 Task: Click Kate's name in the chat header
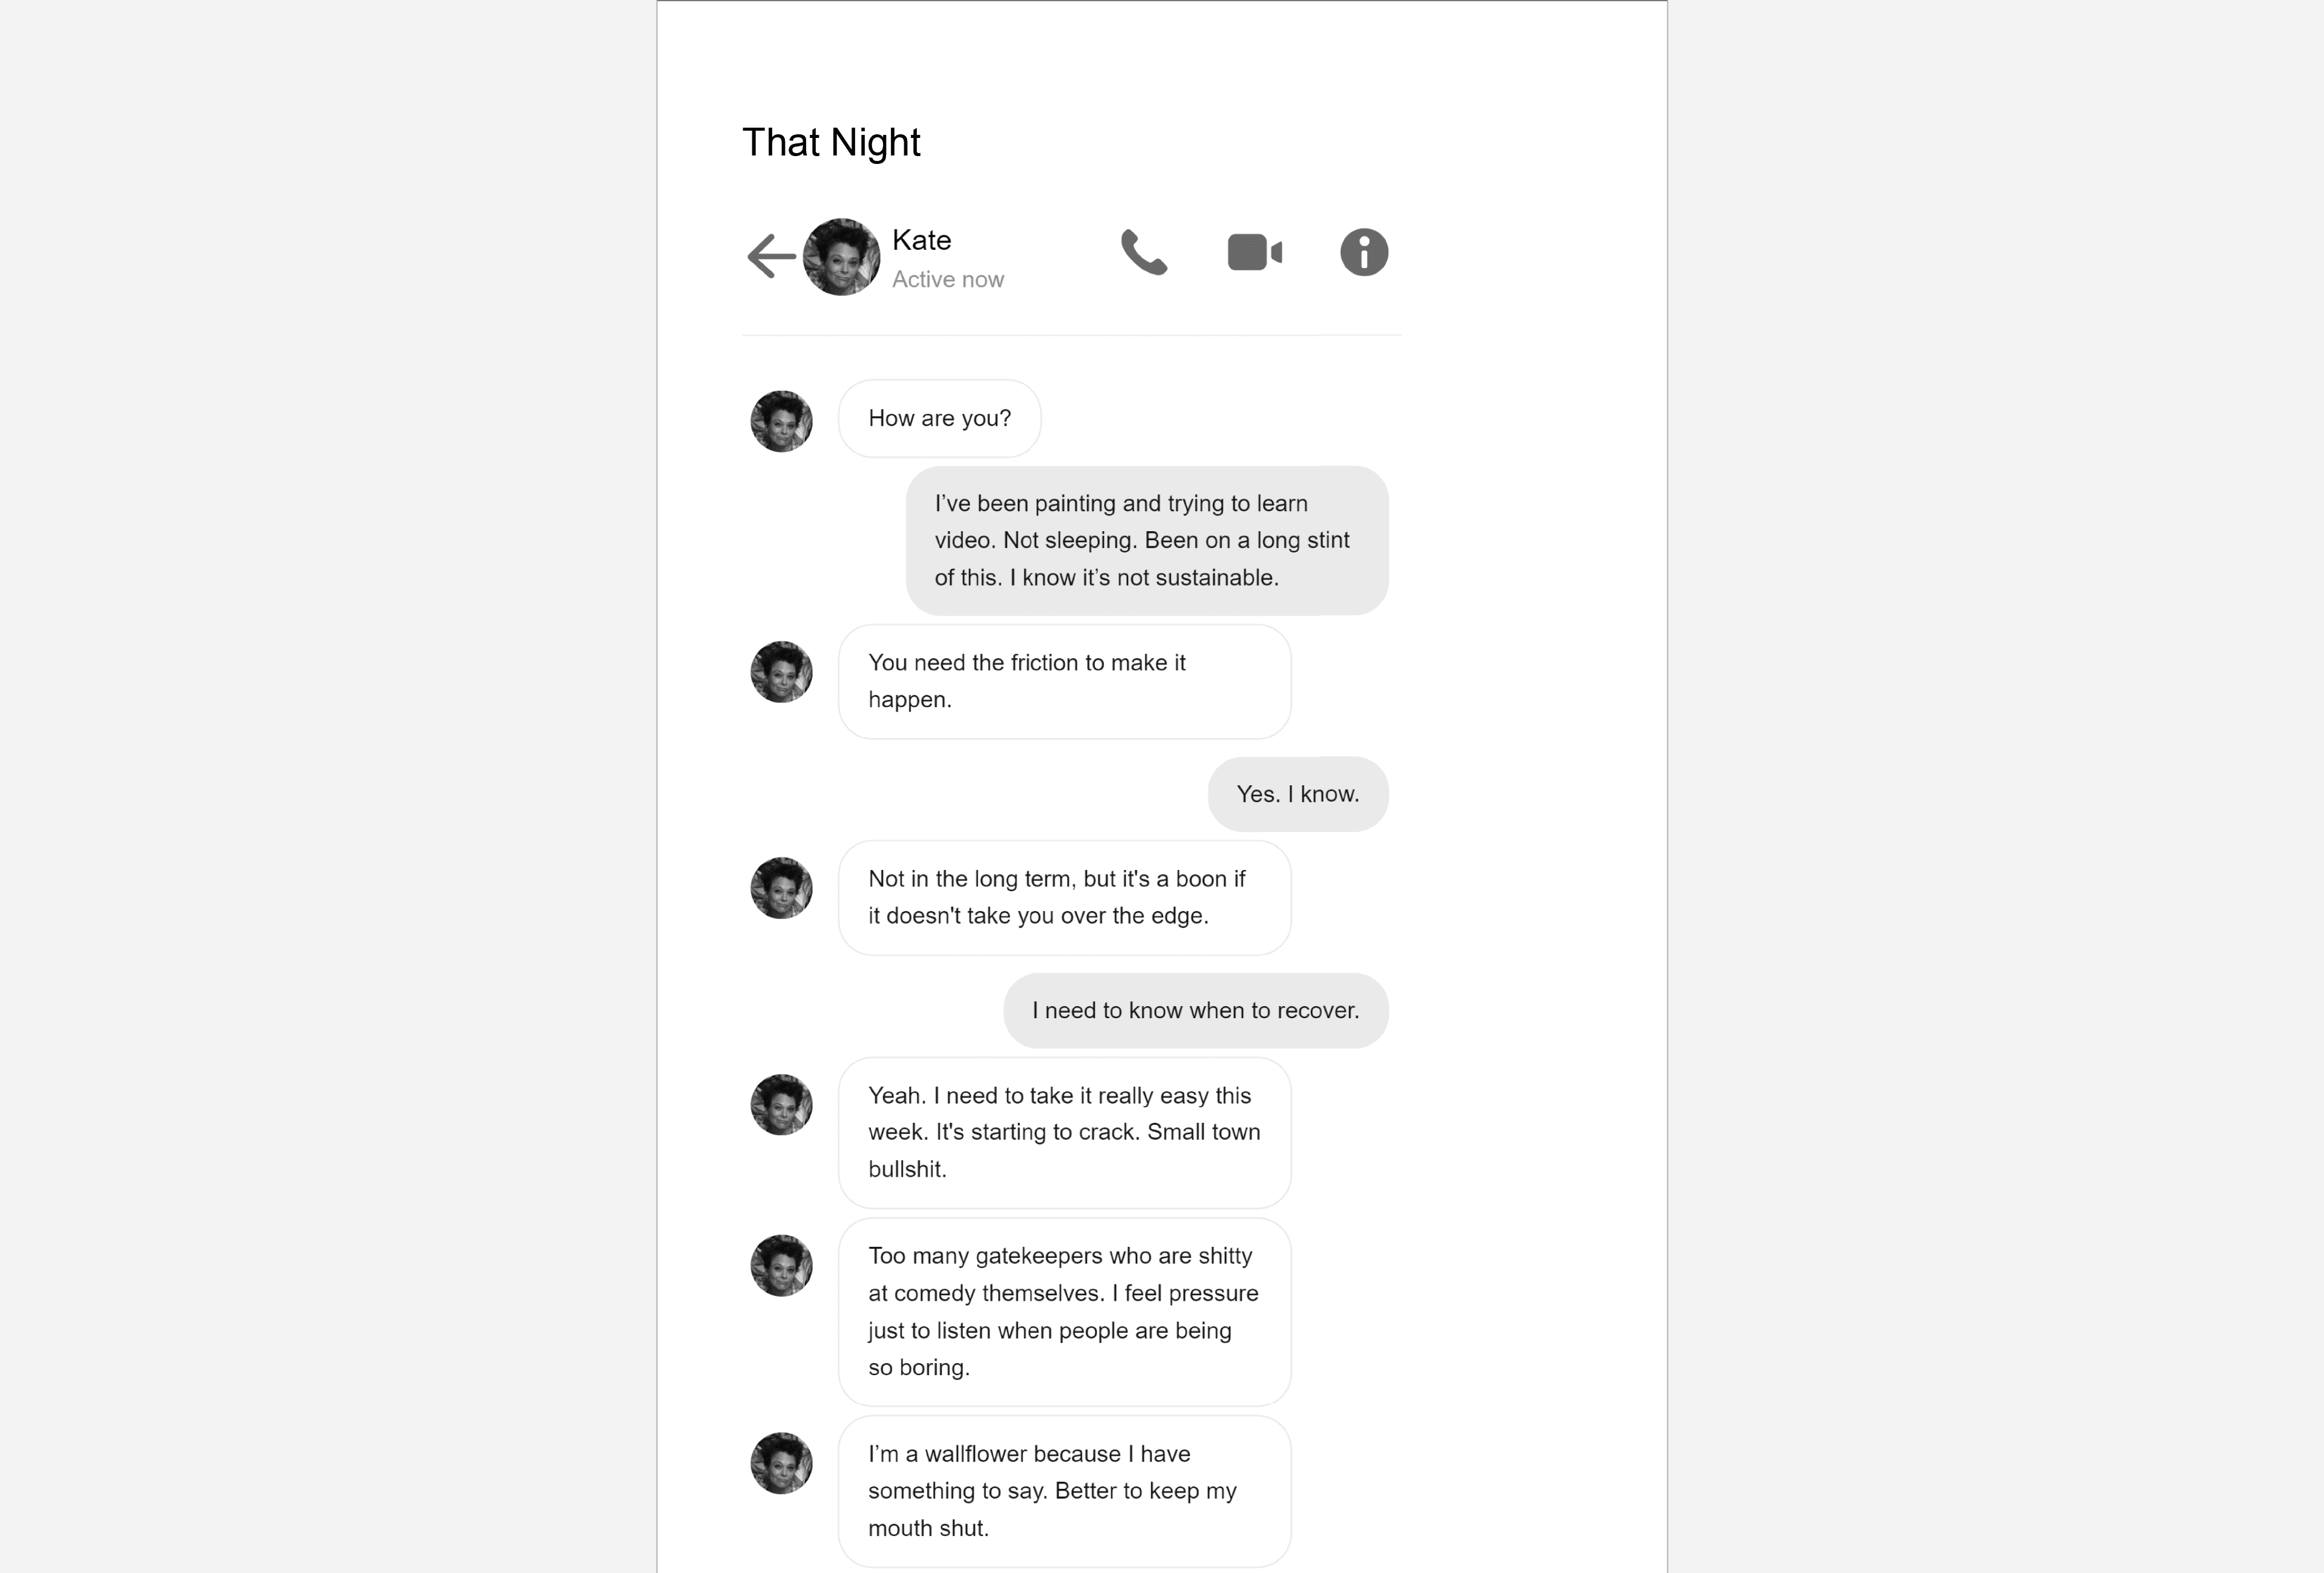[x=921, y=240]
